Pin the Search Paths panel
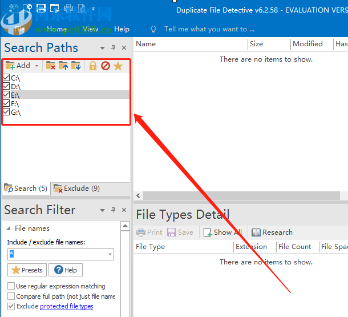 [113, 48]
